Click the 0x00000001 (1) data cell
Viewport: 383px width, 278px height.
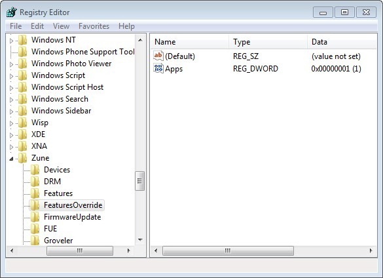pyautogui.click(x=336, y=69)
